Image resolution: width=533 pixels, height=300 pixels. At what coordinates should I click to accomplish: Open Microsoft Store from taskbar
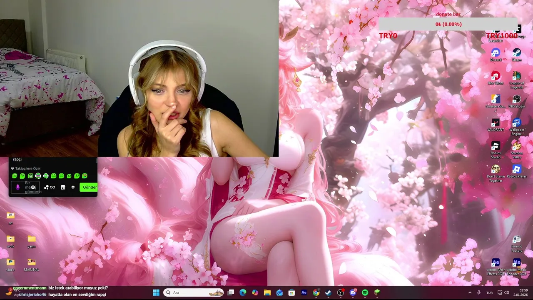(291, 292)
